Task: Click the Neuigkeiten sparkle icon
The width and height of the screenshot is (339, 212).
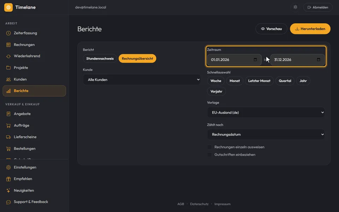Action: tap(8, 190)
